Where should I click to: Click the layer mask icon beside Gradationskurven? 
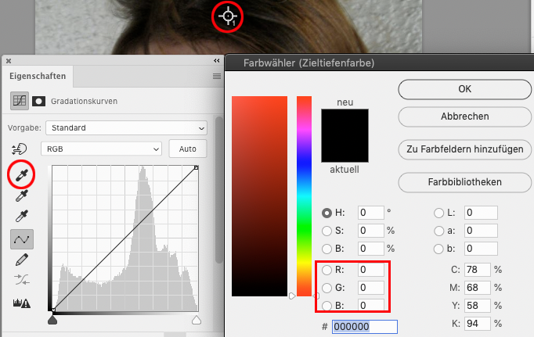coord(38,101)
